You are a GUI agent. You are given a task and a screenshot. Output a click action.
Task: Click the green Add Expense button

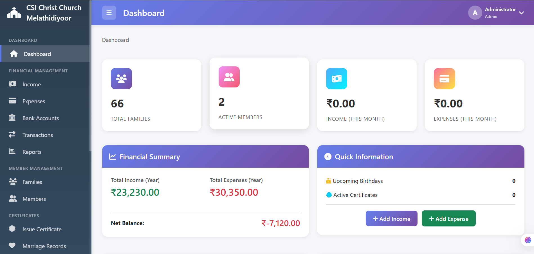[448, 219]
